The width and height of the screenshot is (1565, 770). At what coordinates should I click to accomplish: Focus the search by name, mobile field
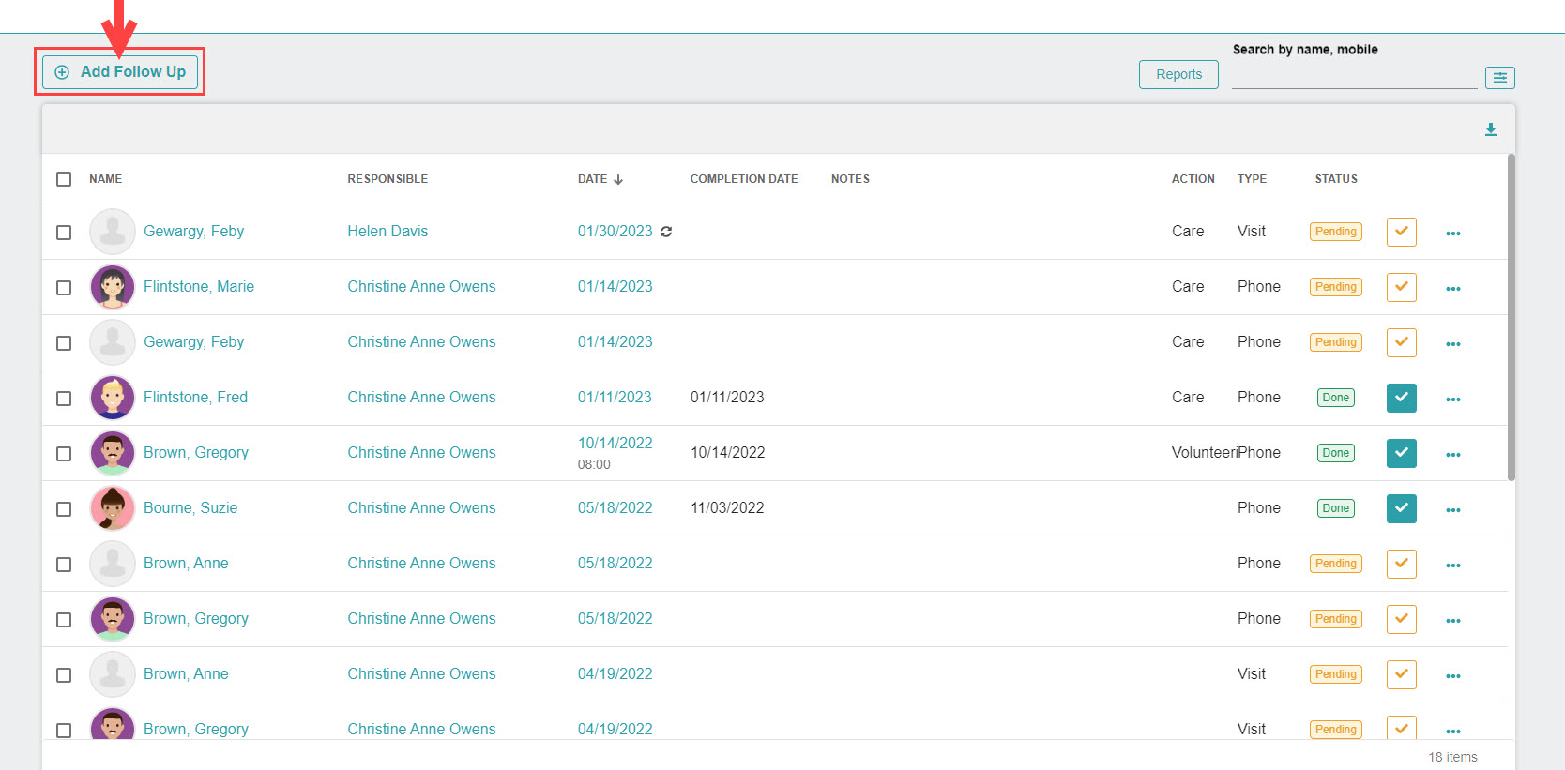(1353, 77)
